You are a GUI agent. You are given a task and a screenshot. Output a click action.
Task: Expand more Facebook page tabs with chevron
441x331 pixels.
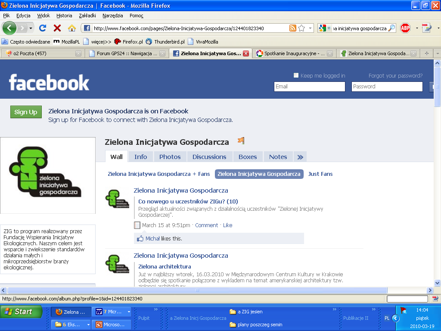click(300, 157)
